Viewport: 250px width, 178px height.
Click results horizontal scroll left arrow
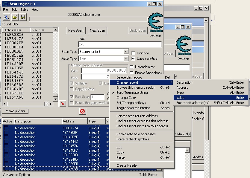coord(4,104)
